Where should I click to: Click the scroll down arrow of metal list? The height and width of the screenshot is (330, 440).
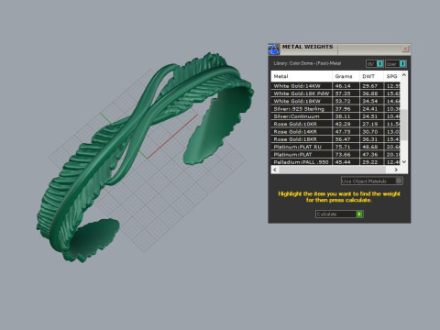404,162
